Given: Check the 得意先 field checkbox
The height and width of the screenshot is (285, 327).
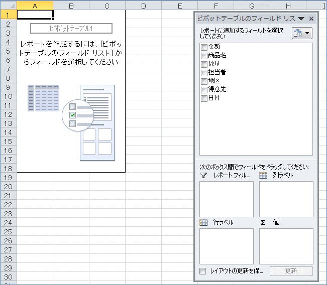Looking at the screenshot, I should tap(203, 90).
